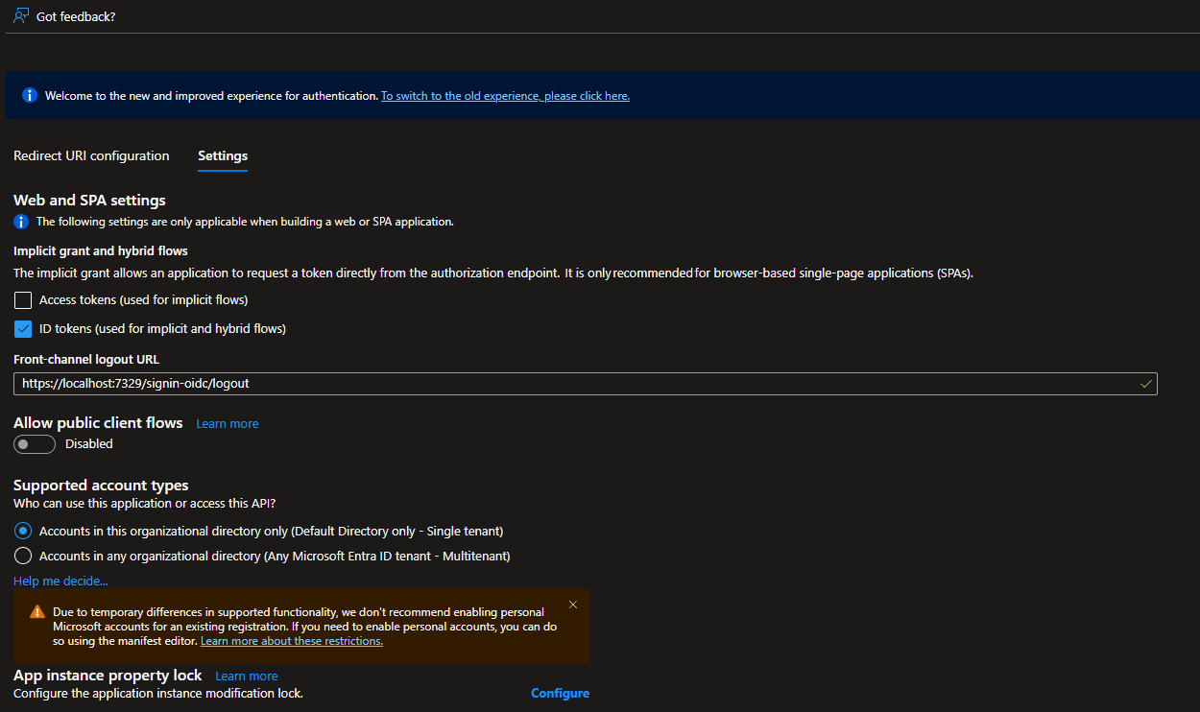Click the switch to old experience link
The width and height of the screenshot is (1200, 712).
[505, 95]
